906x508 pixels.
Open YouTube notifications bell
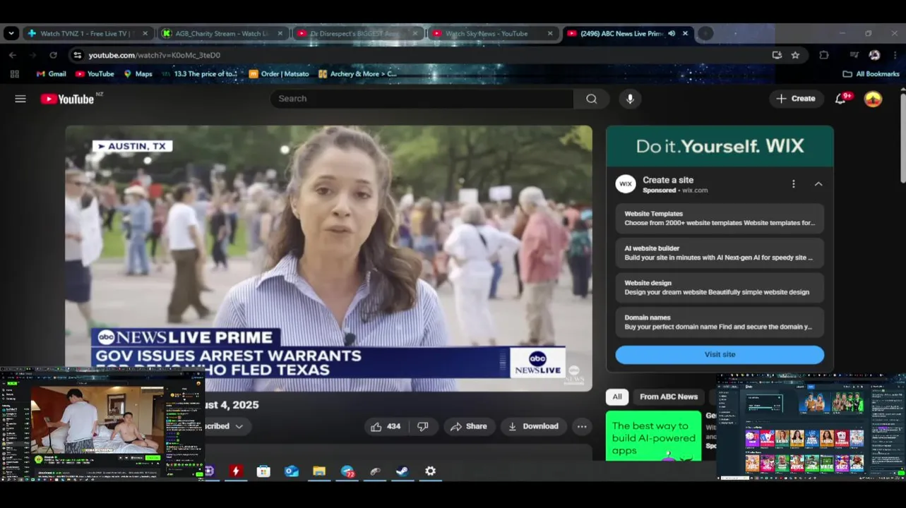pos(840,99)
